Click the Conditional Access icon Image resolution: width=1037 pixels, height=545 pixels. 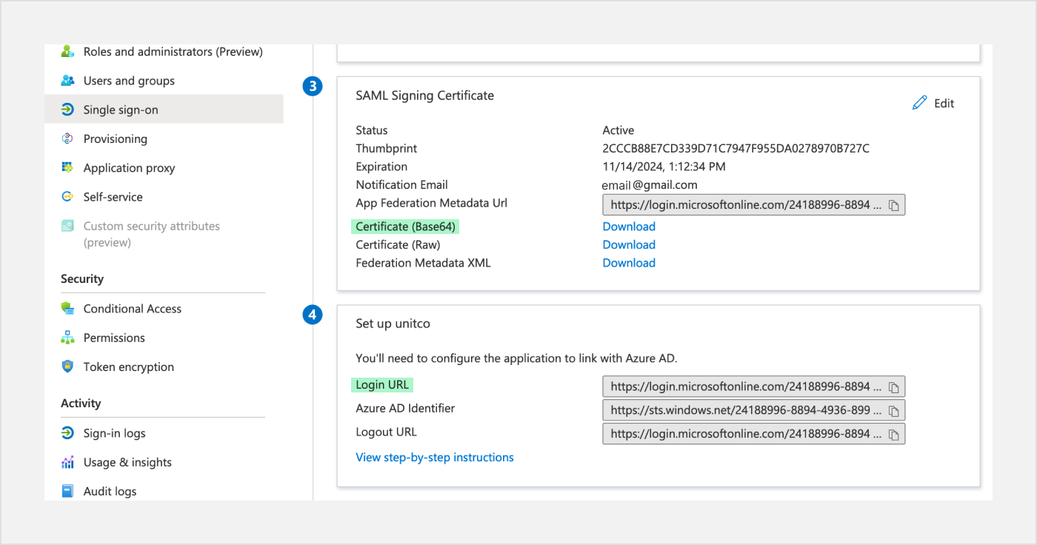(67, 308)
